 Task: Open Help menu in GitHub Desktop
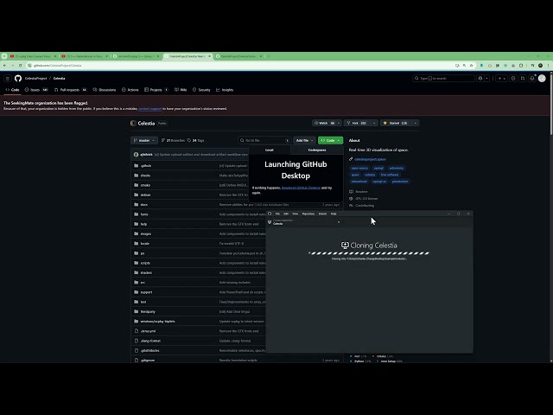(334, 214)
